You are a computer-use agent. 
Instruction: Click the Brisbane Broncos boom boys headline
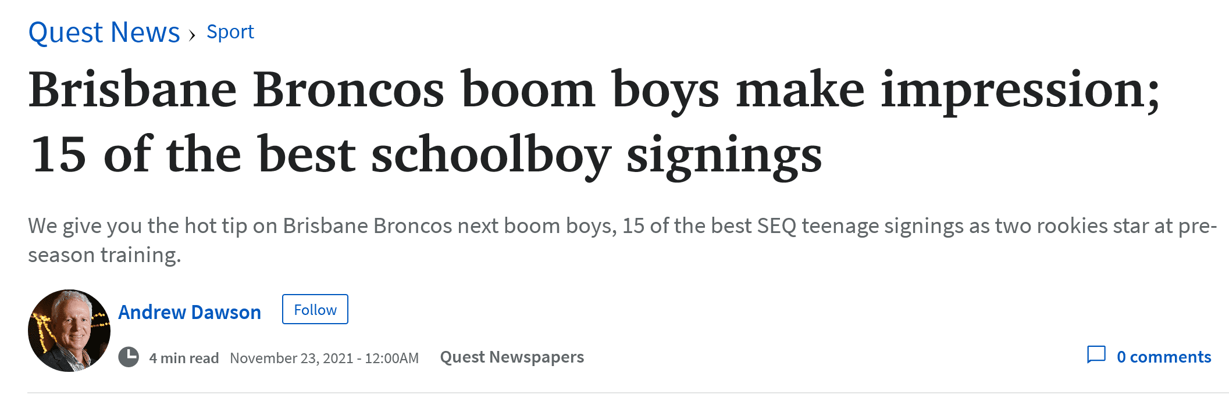click(594, 91)
